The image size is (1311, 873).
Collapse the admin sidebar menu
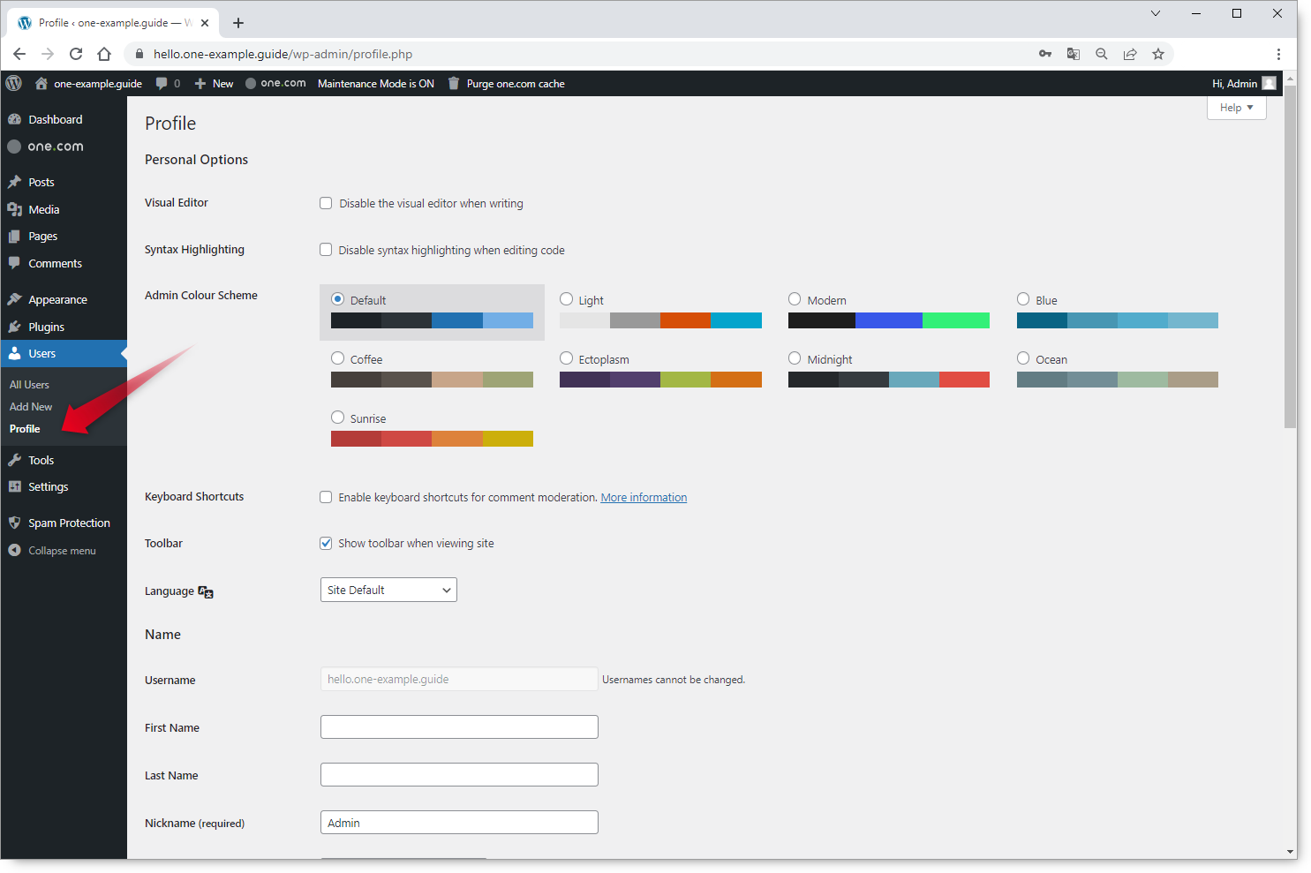point(53,550)
